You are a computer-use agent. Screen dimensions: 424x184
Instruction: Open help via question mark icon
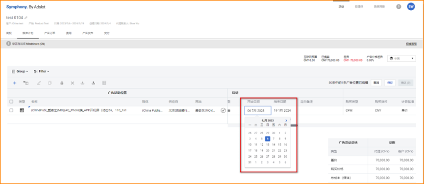(399, 7)
